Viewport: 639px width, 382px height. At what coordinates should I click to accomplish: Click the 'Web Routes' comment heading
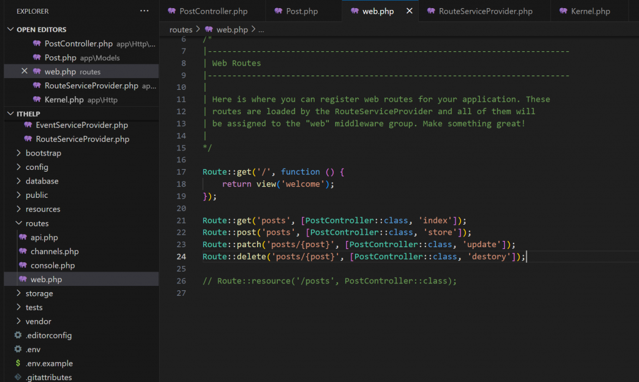point(237,63)
